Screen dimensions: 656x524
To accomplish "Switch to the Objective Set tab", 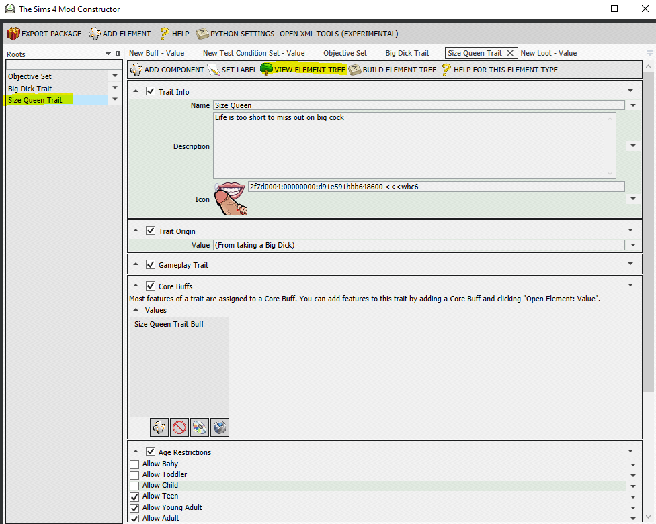I will [x=345, y=53].
